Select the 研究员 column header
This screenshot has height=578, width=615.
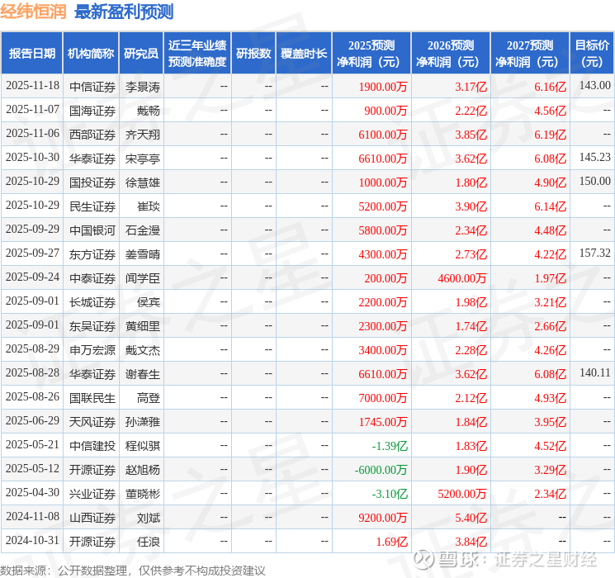[x=141, y=54]
